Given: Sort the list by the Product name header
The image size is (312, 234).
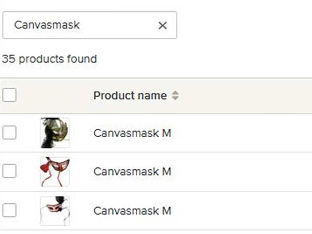Looking at the screenshot, I should [130, 96].
